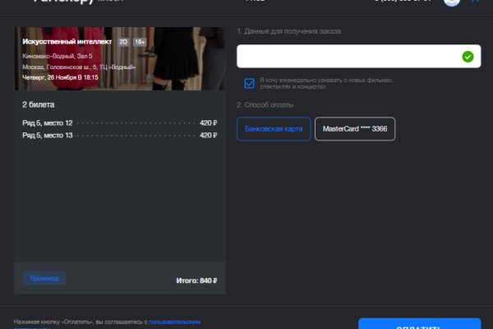Viewport: 493px width, 329px height.
Task: Close the checkout dialog with the X
Action: coord(476,2)
